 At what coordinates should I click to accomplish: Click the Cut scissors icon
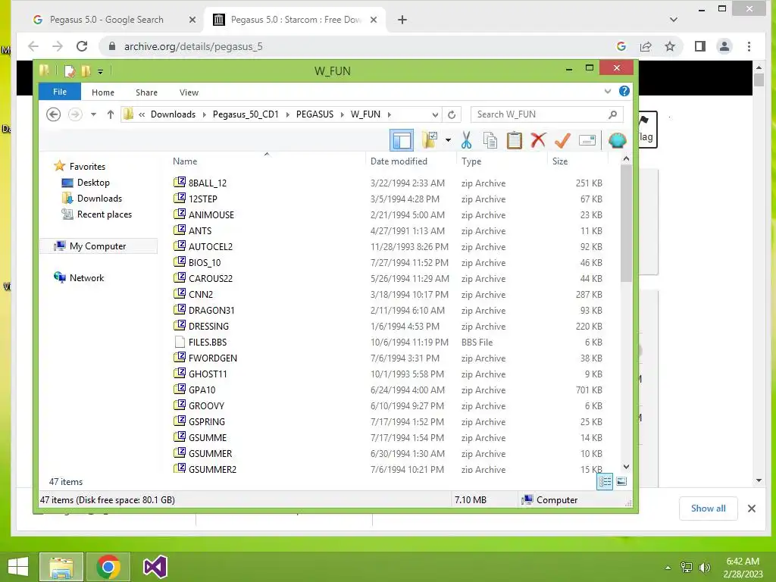pyautogui.click(x=466, y=140)
